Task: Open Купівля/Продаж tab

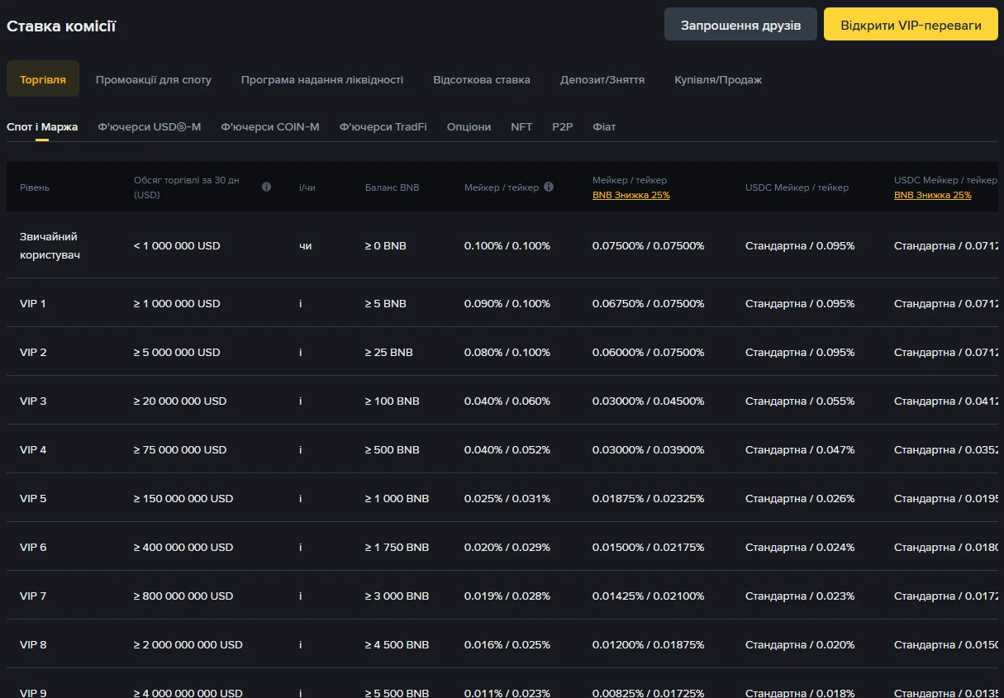Action: coord(718,79)
